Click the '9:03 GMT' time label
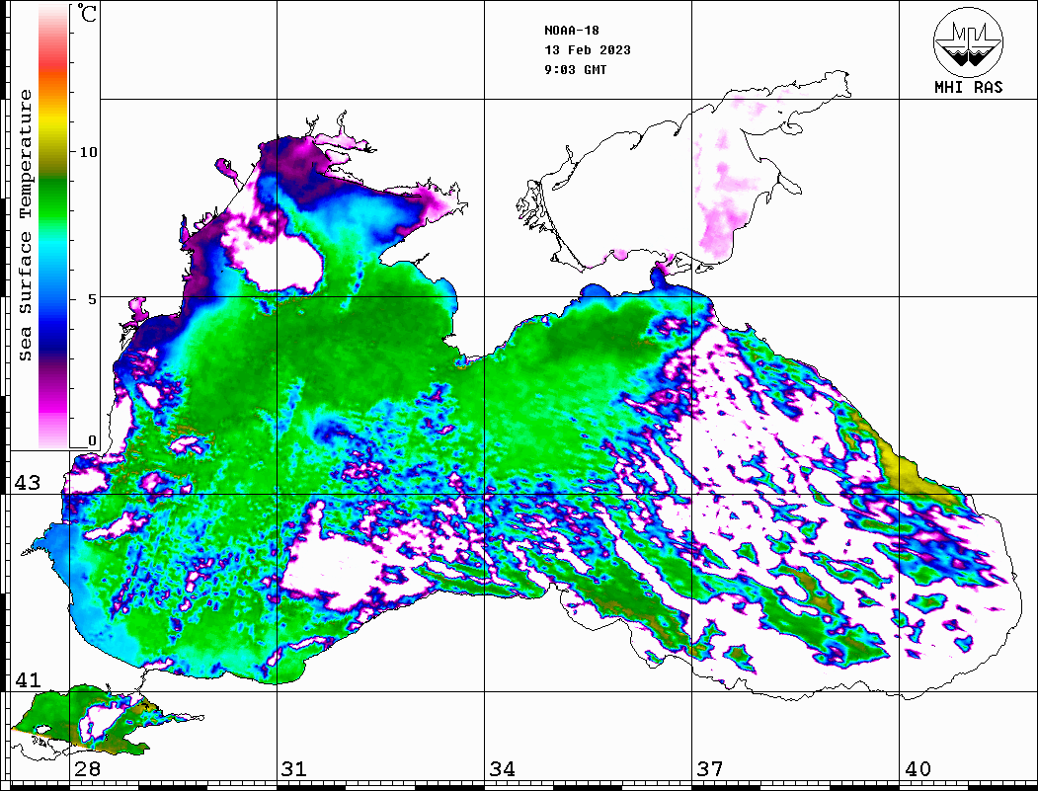This screenshot has height=791, width=1038. pyautogui.click(x=576, y=70)
